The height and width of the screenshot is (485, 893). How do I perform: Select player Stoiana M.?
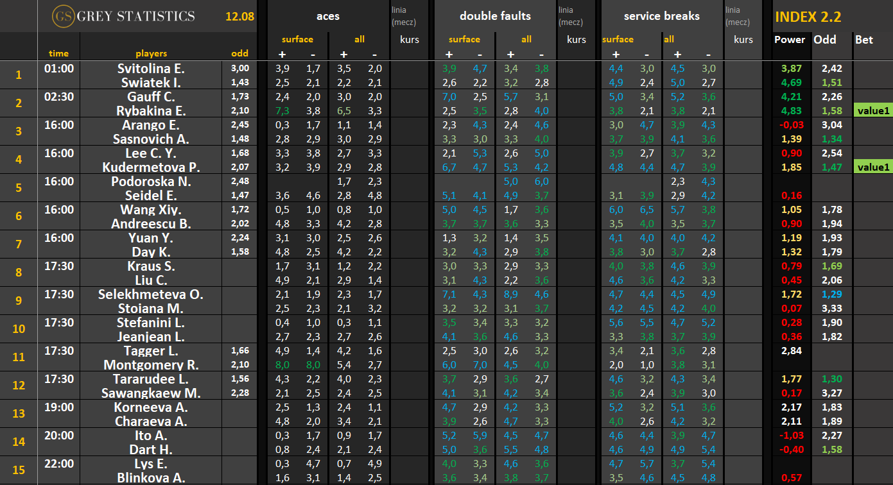[152, 308]
